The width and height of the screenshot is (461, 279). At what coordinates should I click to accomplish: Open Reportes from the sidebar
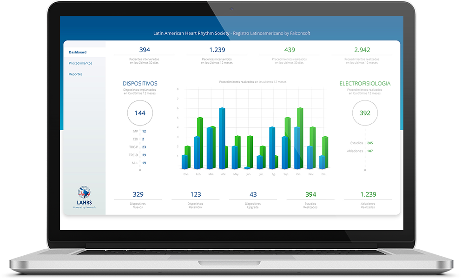click(x=75, y=74)
